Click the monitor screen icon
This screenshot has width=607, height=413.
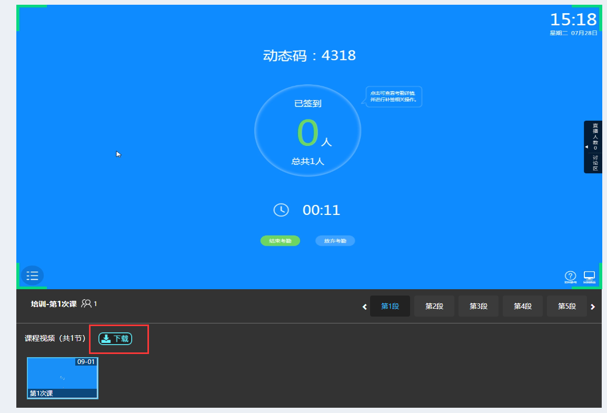[x=589, y=276]
